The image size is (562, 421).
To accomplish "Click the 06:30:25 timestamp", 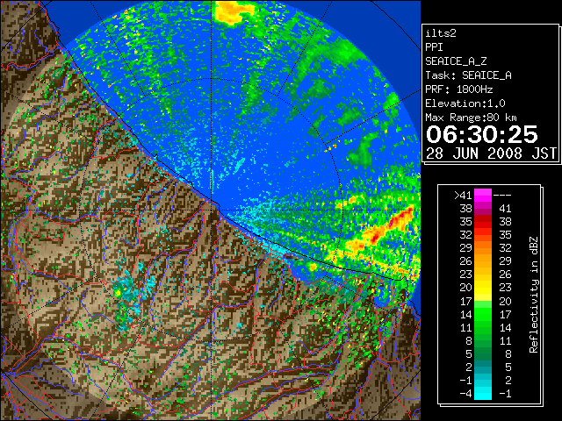I will (x=482, y=134).
